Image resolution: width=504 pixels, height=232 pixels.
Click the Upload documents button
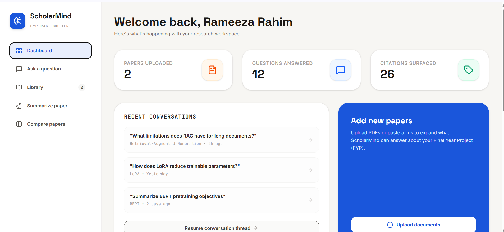(414, 225)
